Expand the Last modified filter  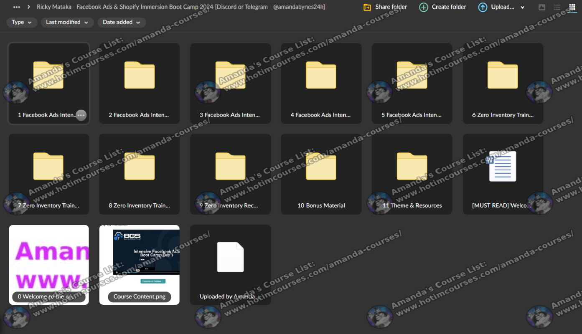[x=67, y=23]
